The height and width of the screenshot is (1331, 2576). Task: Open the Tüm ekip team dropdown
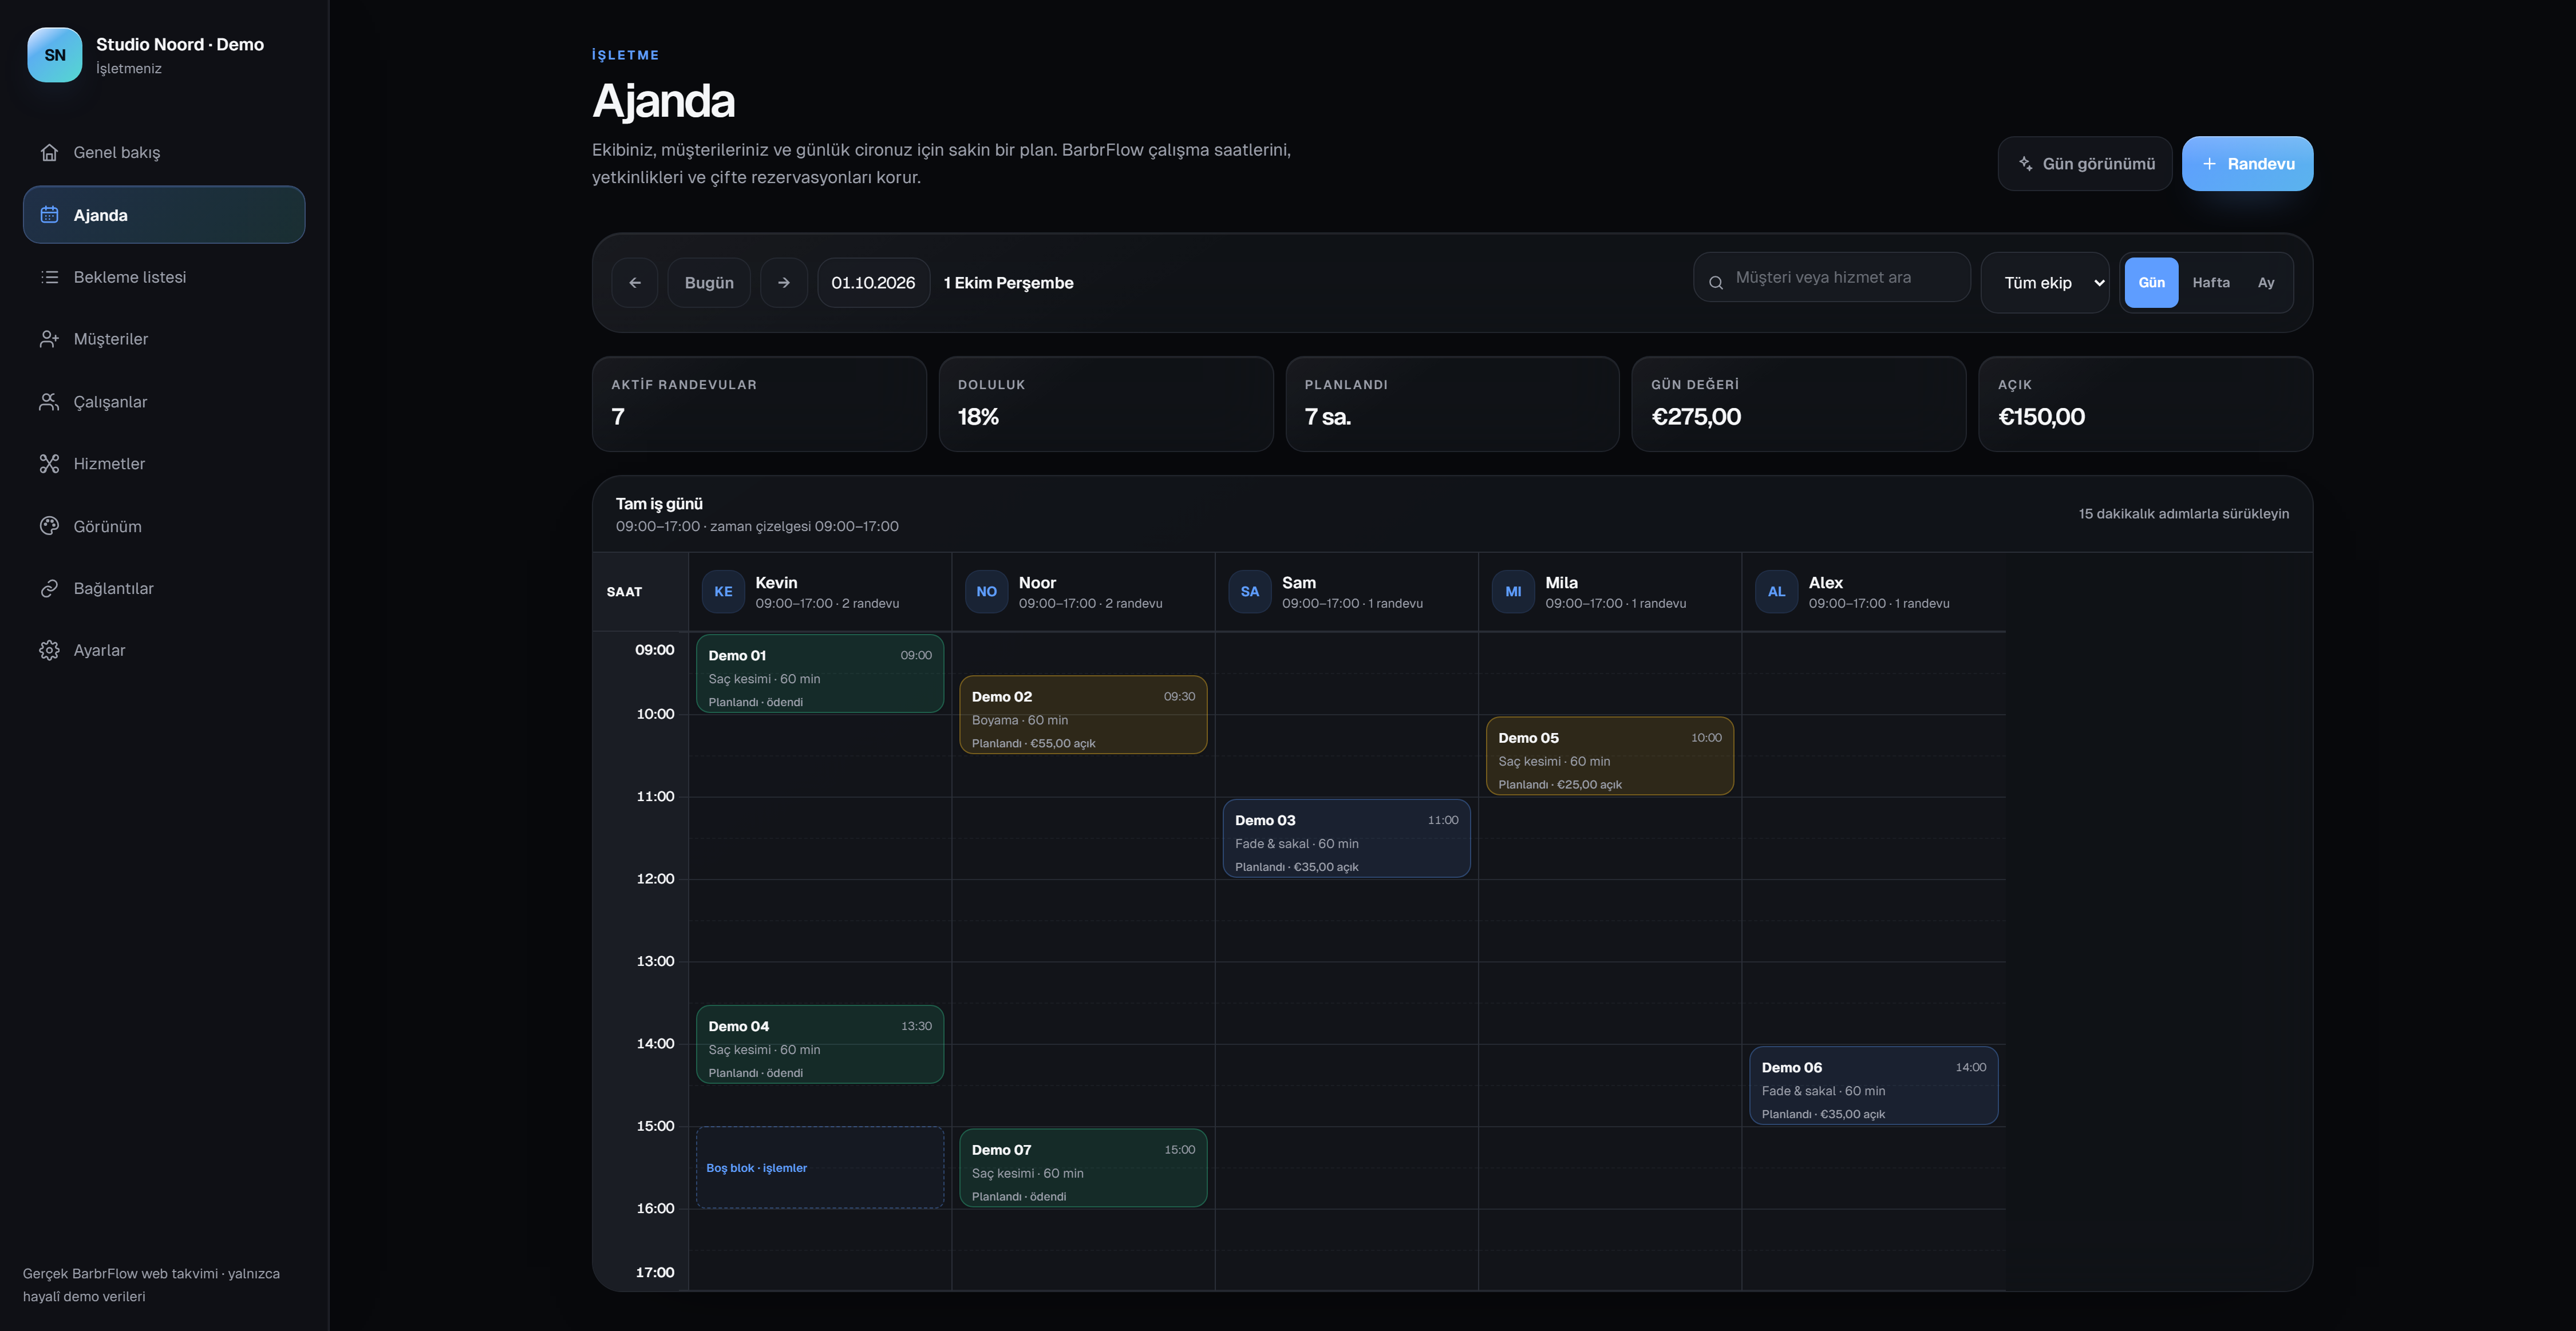[x=2045, y=283]
